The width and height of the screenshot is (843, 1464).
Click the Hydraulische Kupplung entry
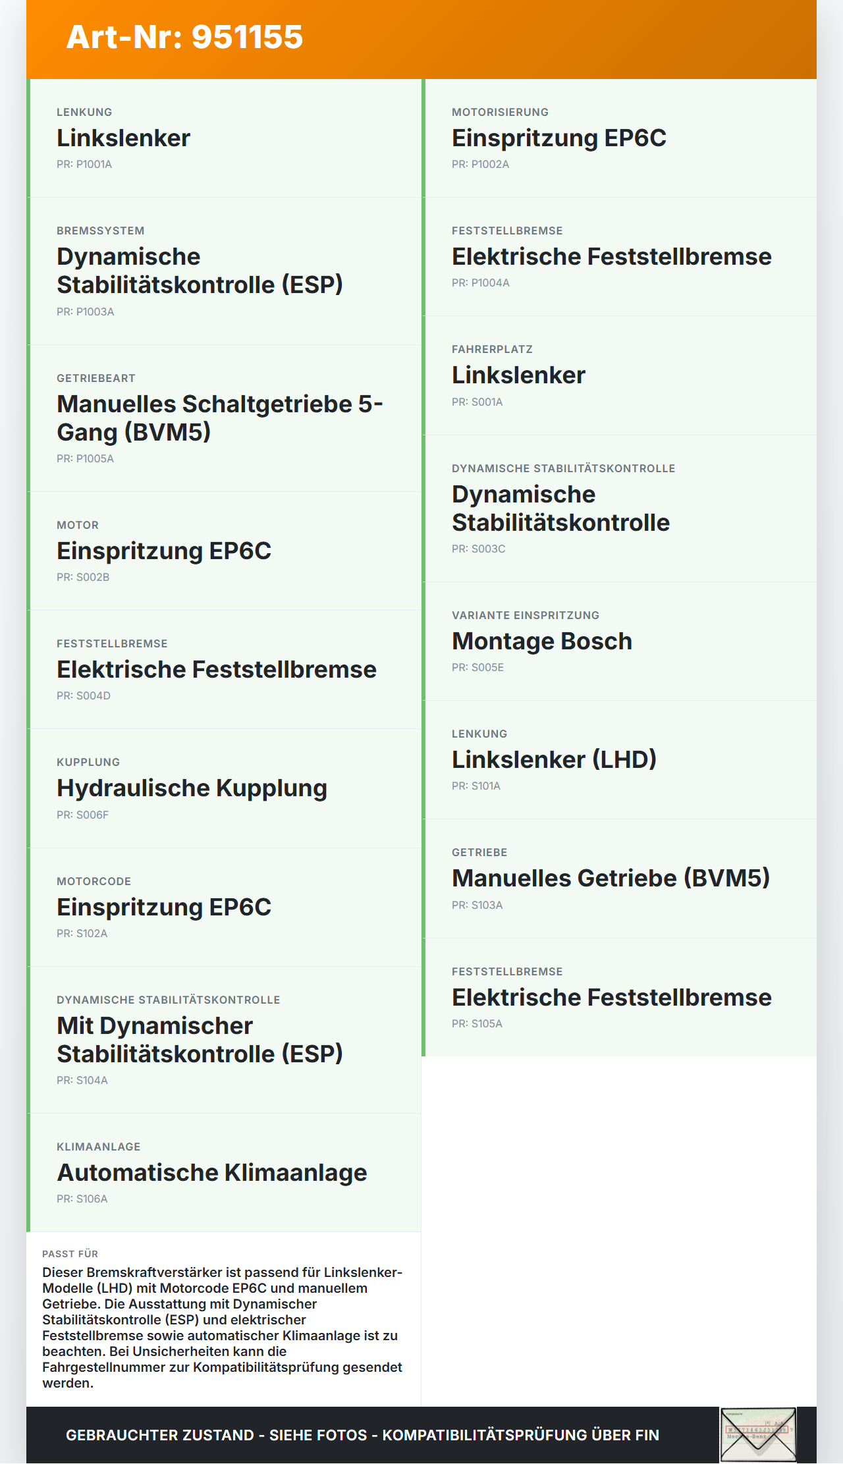tap(224, 788)
